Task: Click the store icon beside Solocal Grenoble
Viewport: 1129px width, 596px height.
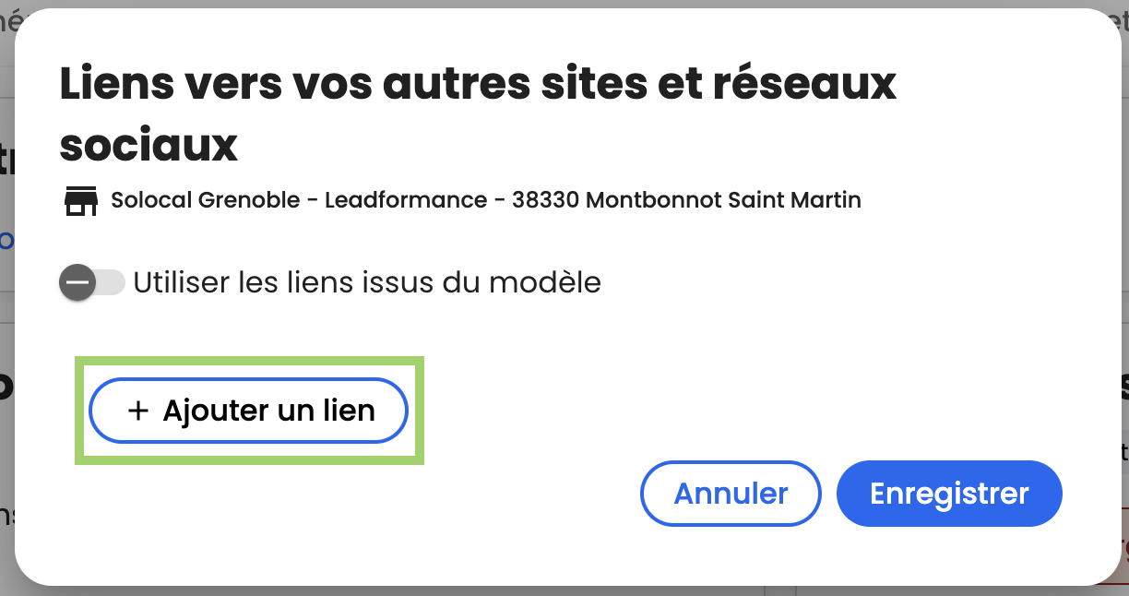Action: (81, 200)
